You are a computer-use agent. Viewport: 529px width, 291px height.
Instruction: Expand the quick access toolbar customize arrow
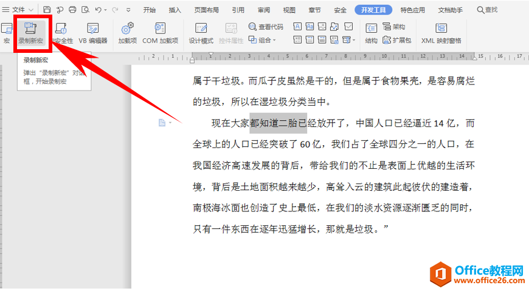tap(128, 10)
